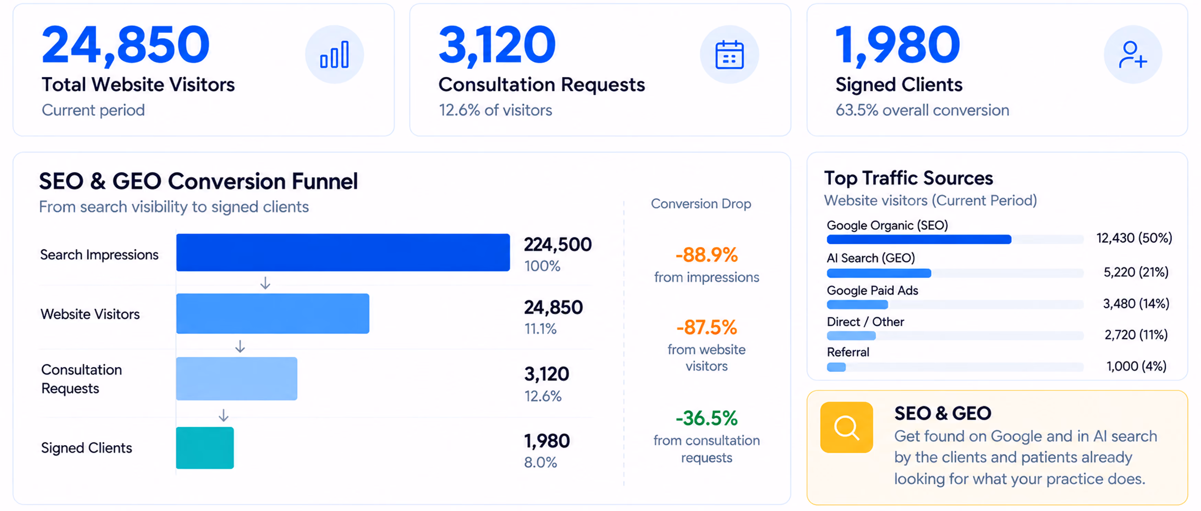Click the Referral traffic progress bar
This screenshot has width=1201, height=511.
[955, 367]
